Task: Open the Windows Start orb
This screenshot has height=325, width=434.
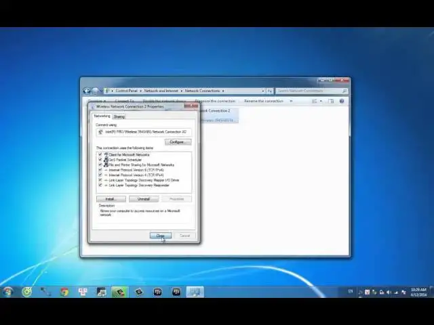Action: point(8,292)
